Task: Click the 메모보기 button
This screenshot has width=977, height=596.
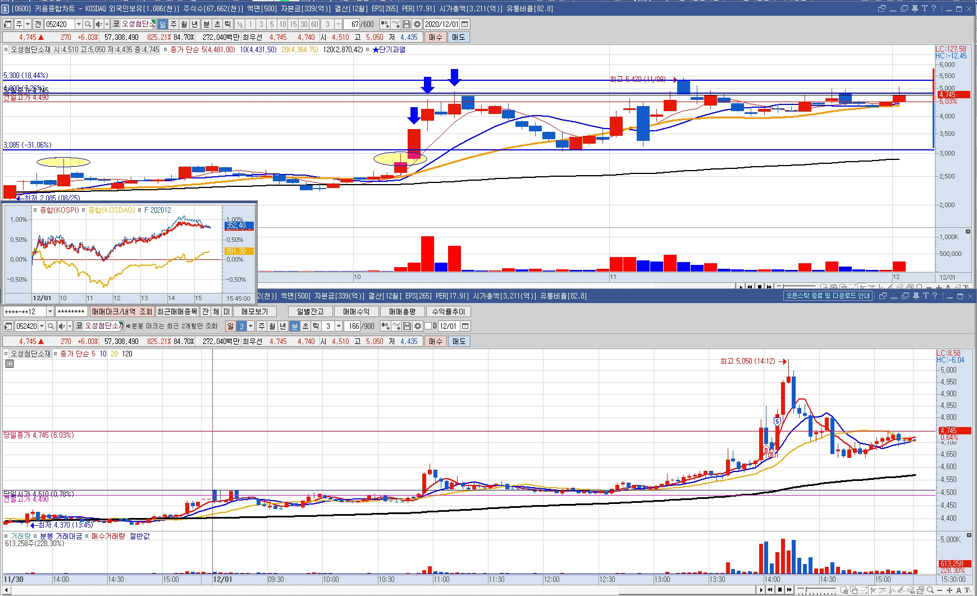Action: (254, 311)
